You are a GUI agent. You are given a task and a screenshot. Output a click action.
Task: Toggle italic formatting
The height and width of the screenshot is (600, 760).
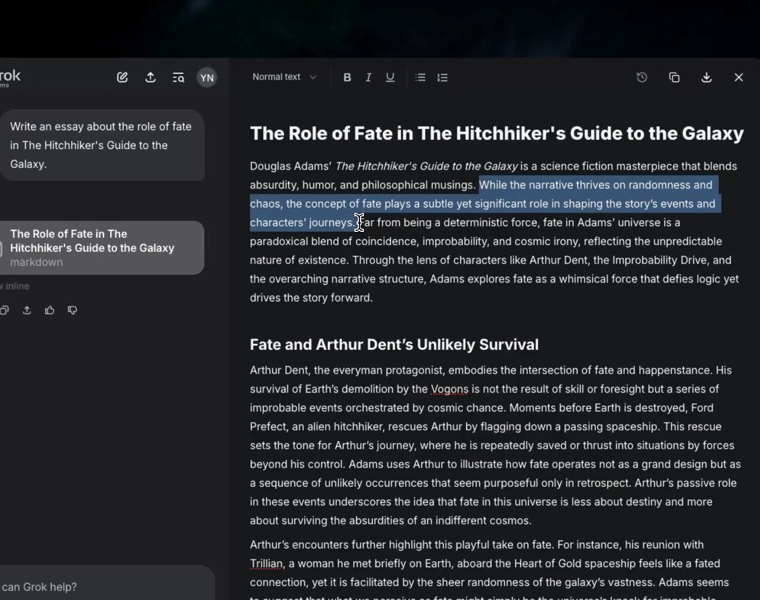coord(368,77)
